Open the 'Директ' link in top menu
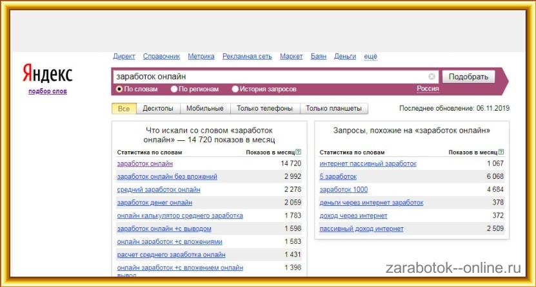This screenshot has height=287, width=536. click(124, 57)
